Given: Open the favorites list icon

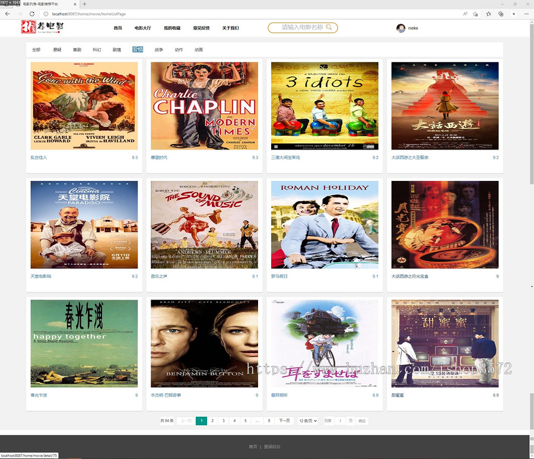Looking at the screenshot, I should [x=489, y=14].
